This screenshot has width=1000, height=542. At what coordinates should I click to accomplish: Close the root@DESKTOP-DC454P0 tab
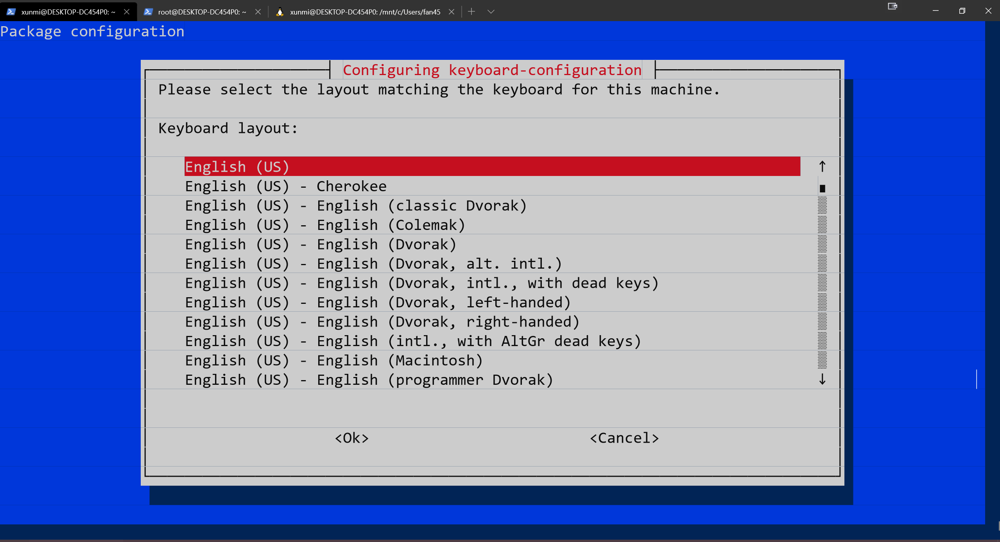click(x=258, y=12)
